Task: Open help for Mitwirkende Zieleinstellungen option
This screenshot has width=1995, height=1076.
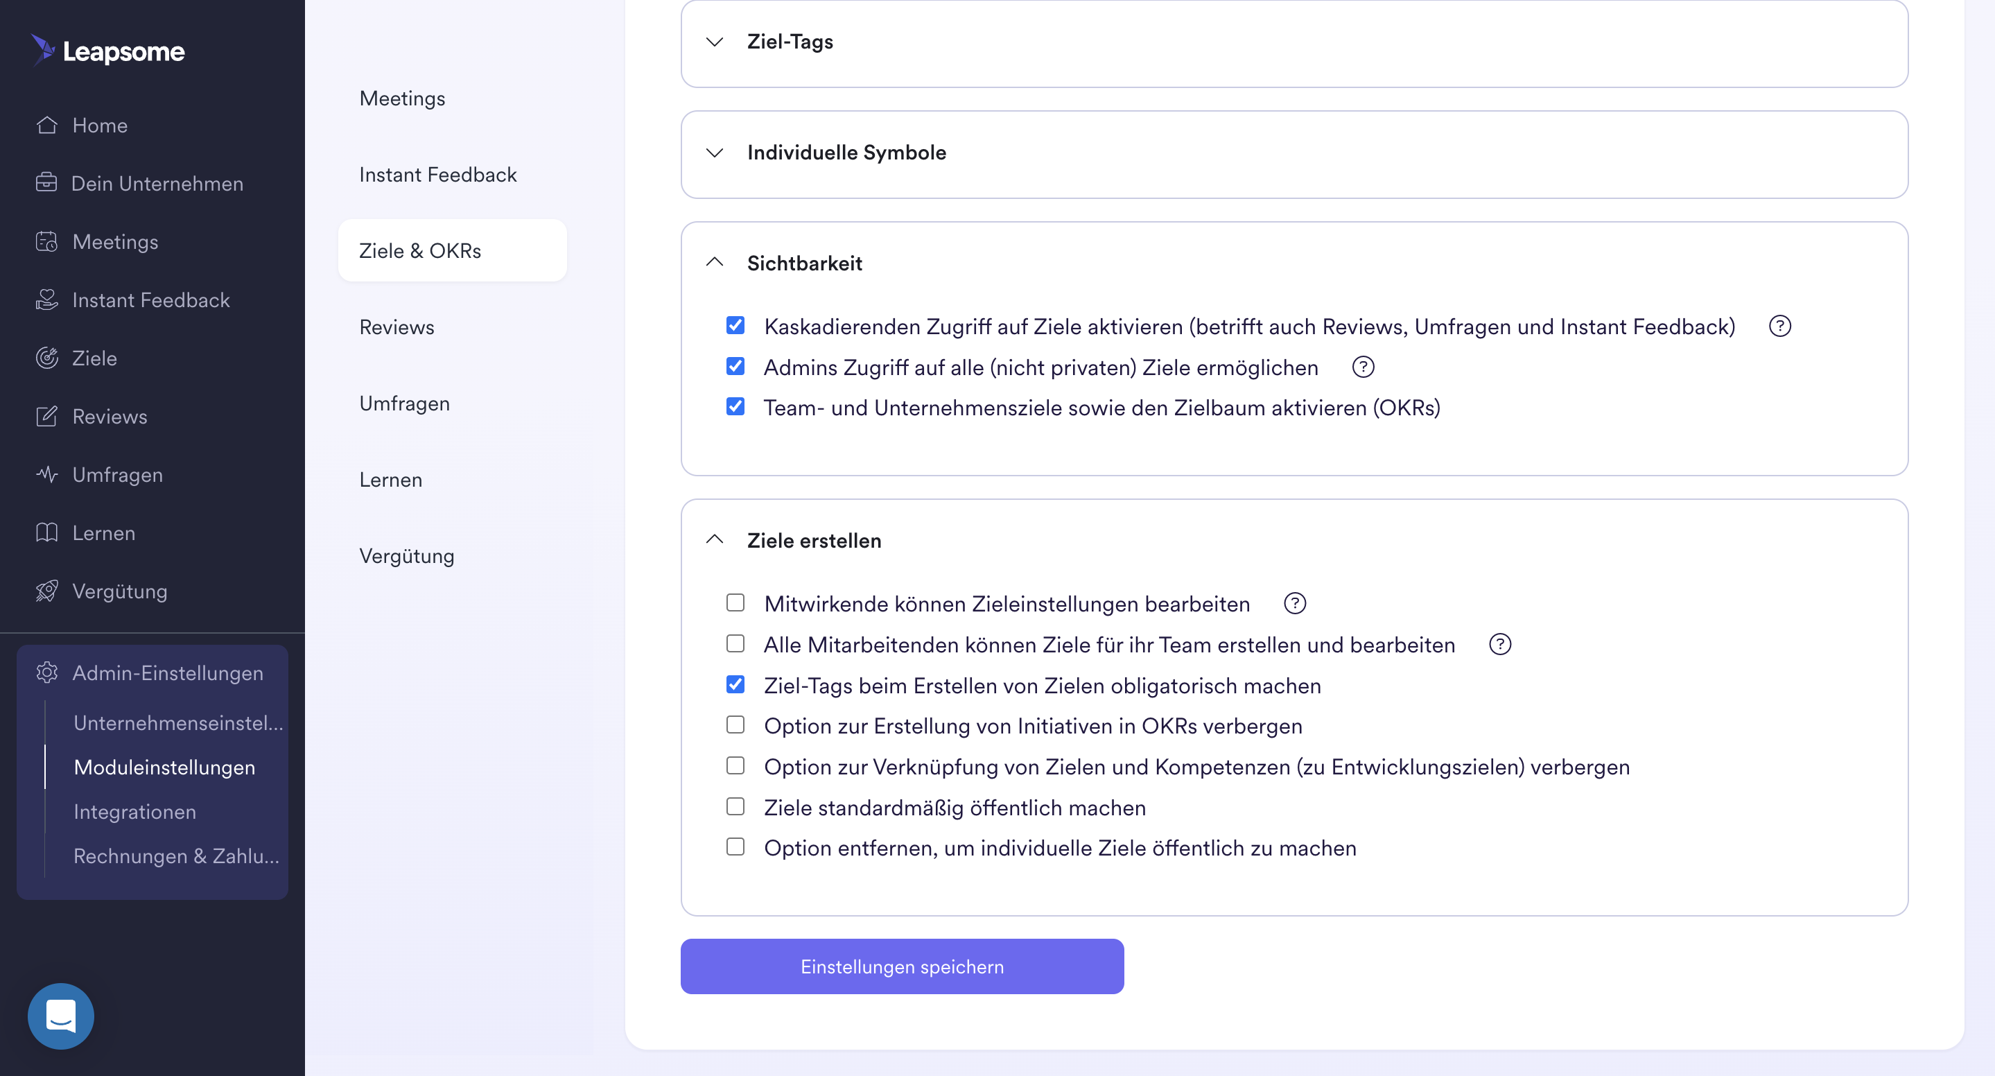Action: 1294,603
